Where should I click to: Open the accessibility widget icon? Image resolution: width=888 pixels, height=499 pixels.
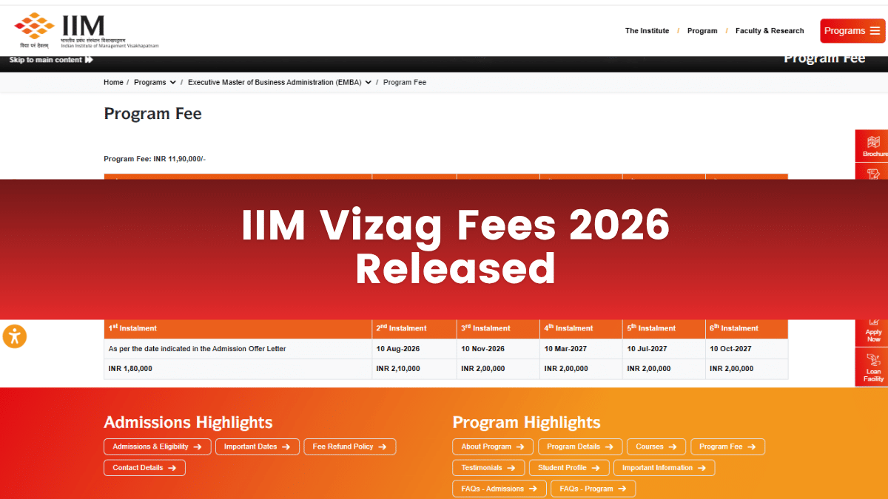(x=15, y=336)
